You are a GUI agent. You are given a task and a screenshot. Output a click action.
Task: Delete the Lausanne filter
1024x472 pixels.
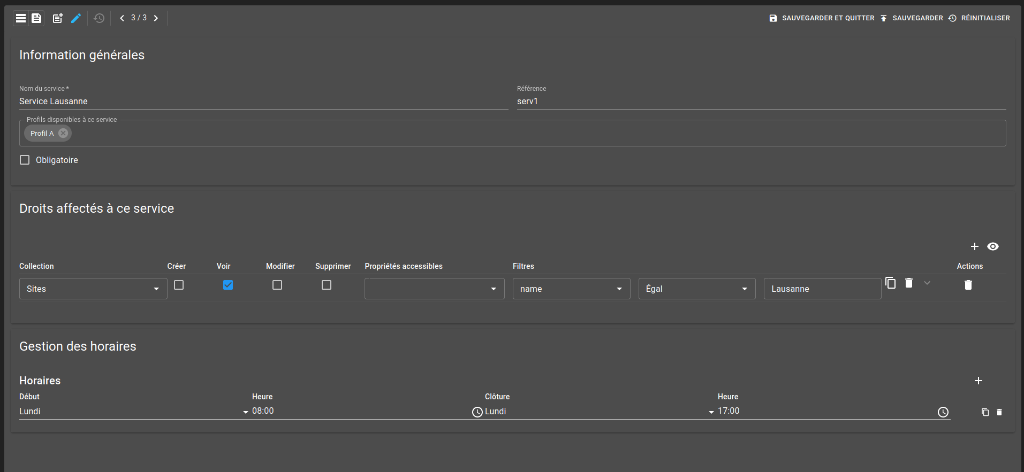(909, 283)
